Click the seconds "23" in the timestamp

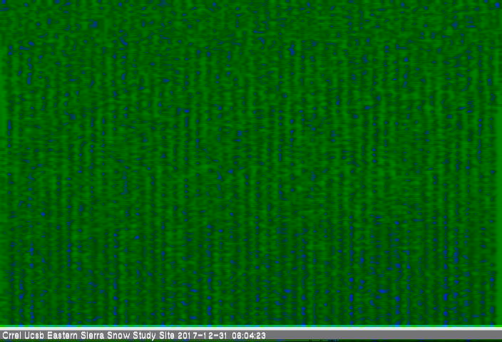(x=261, y=336)
